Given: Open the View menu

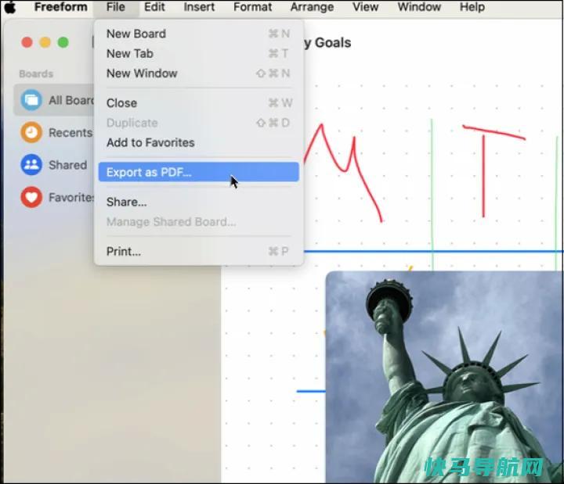Looking at the screenshot, I should point(365,7).
